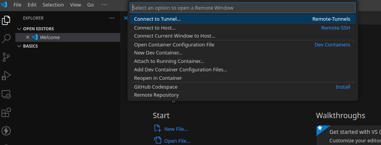The width and height of the screenshot is (381, 145).
Task: Focus the Remote Window option input field
Action: point(242,8)
